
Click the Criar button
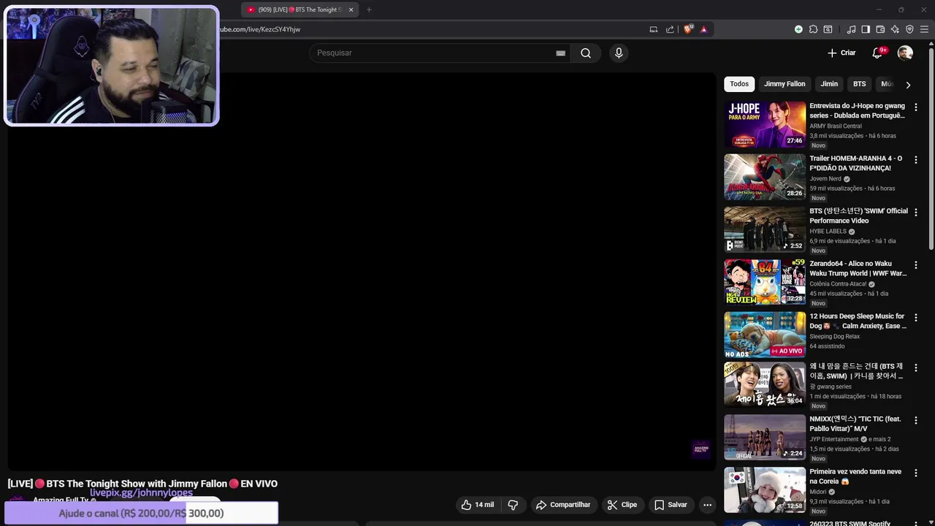coord(841,53)
